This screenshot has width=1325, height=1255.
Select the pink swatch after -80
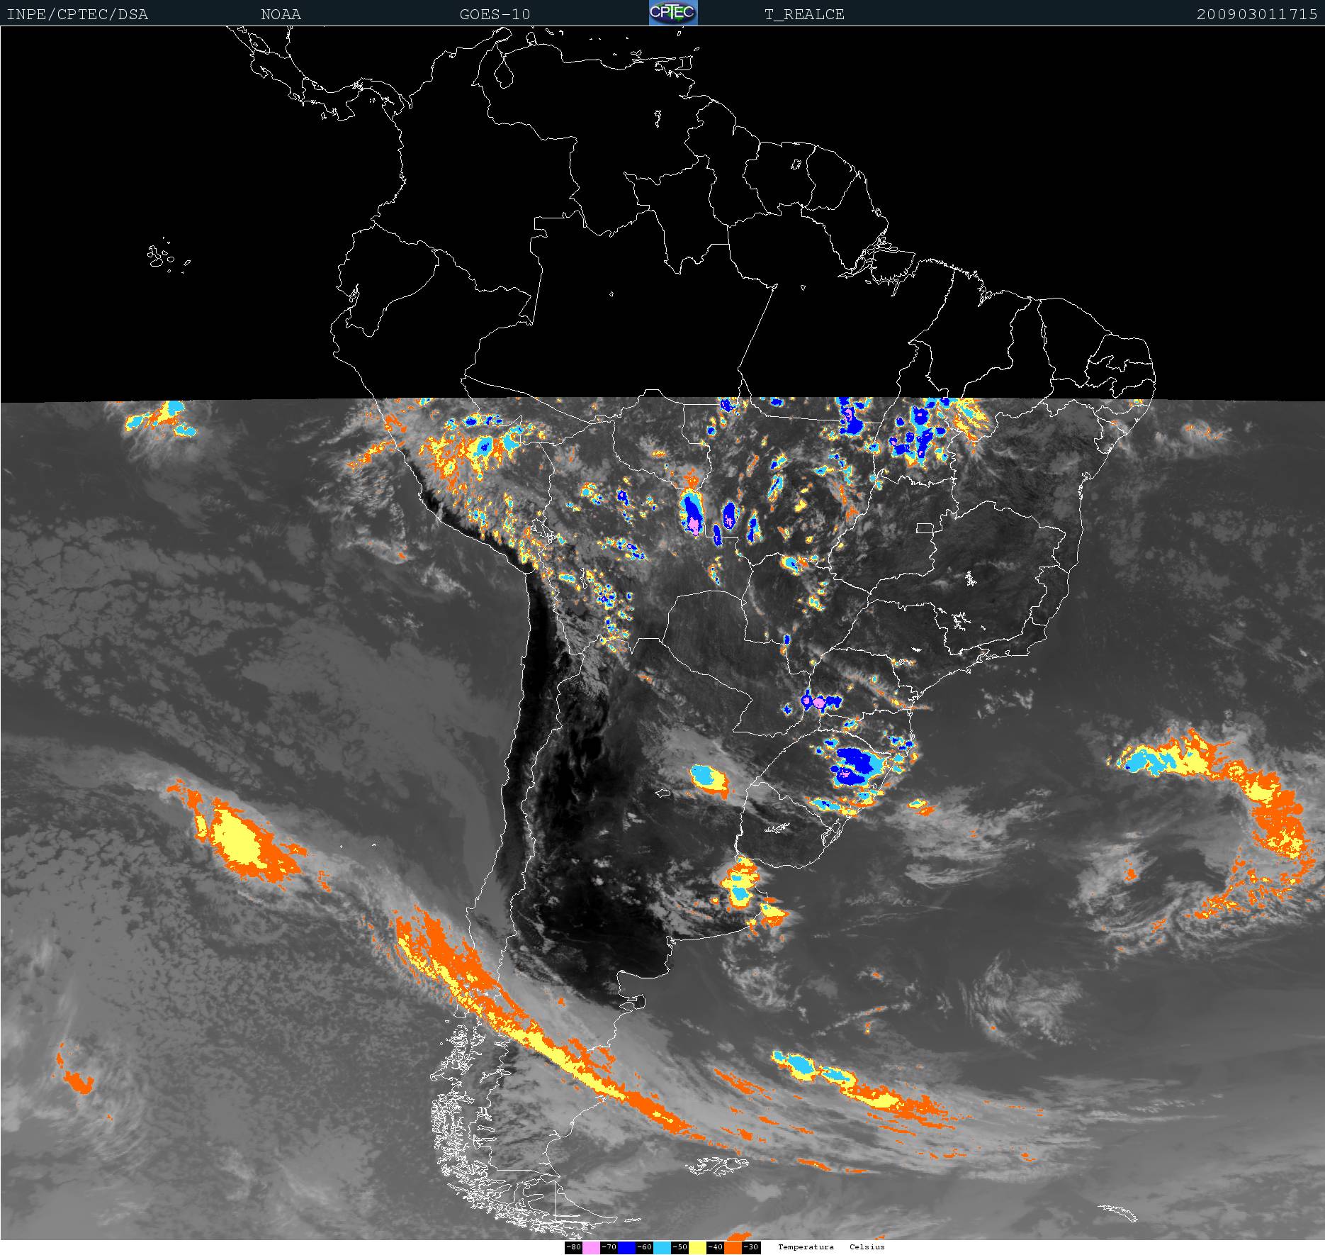[x=591, y=1247]
